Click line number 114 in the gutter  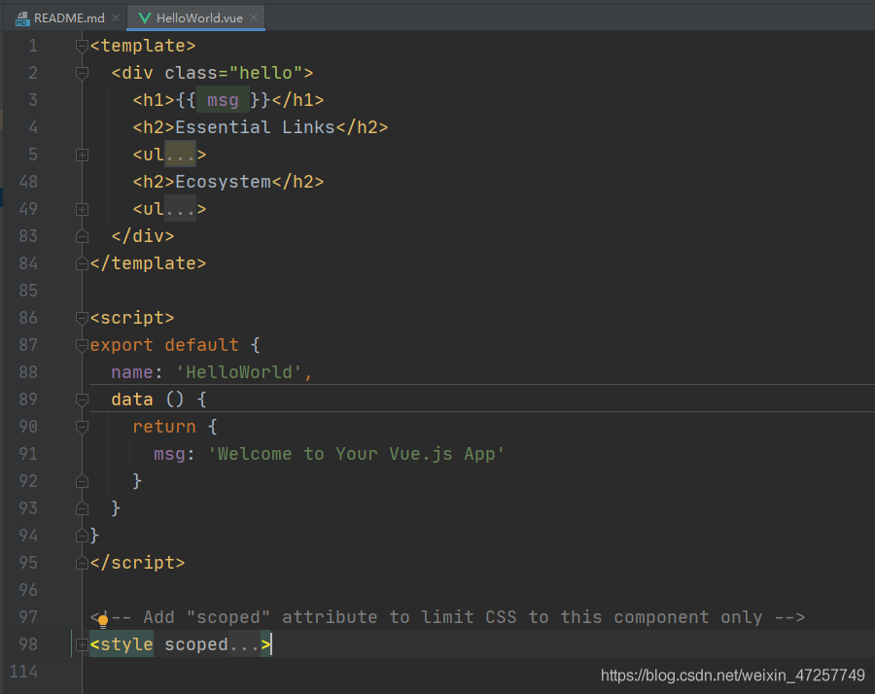click(x=23, y=671)
